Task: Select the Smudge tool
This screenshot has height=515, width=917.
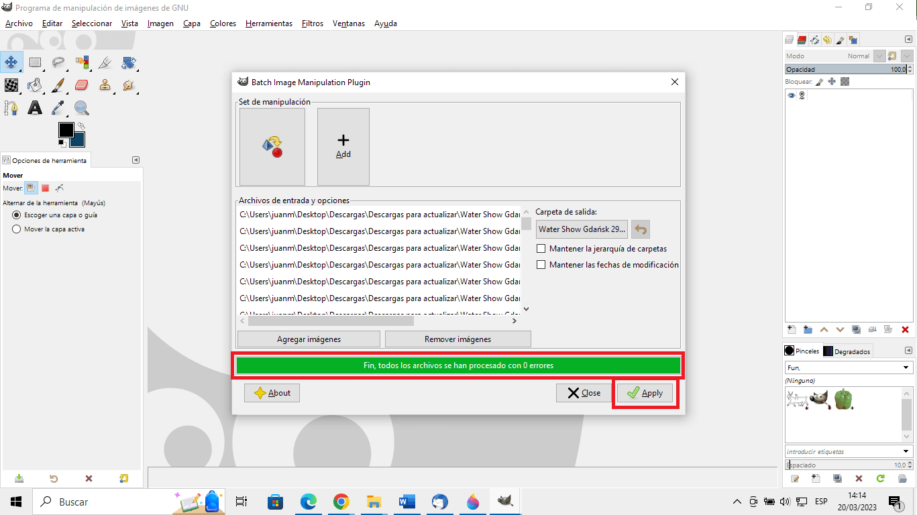Action: pyautogui.click(x=128, y=85)
